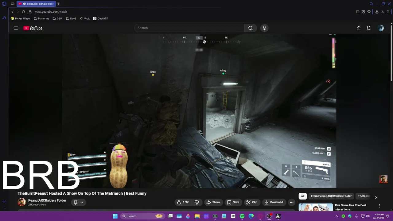Open the Opera sidebar three-dot setup
The image size is (393, 221).
4,208
